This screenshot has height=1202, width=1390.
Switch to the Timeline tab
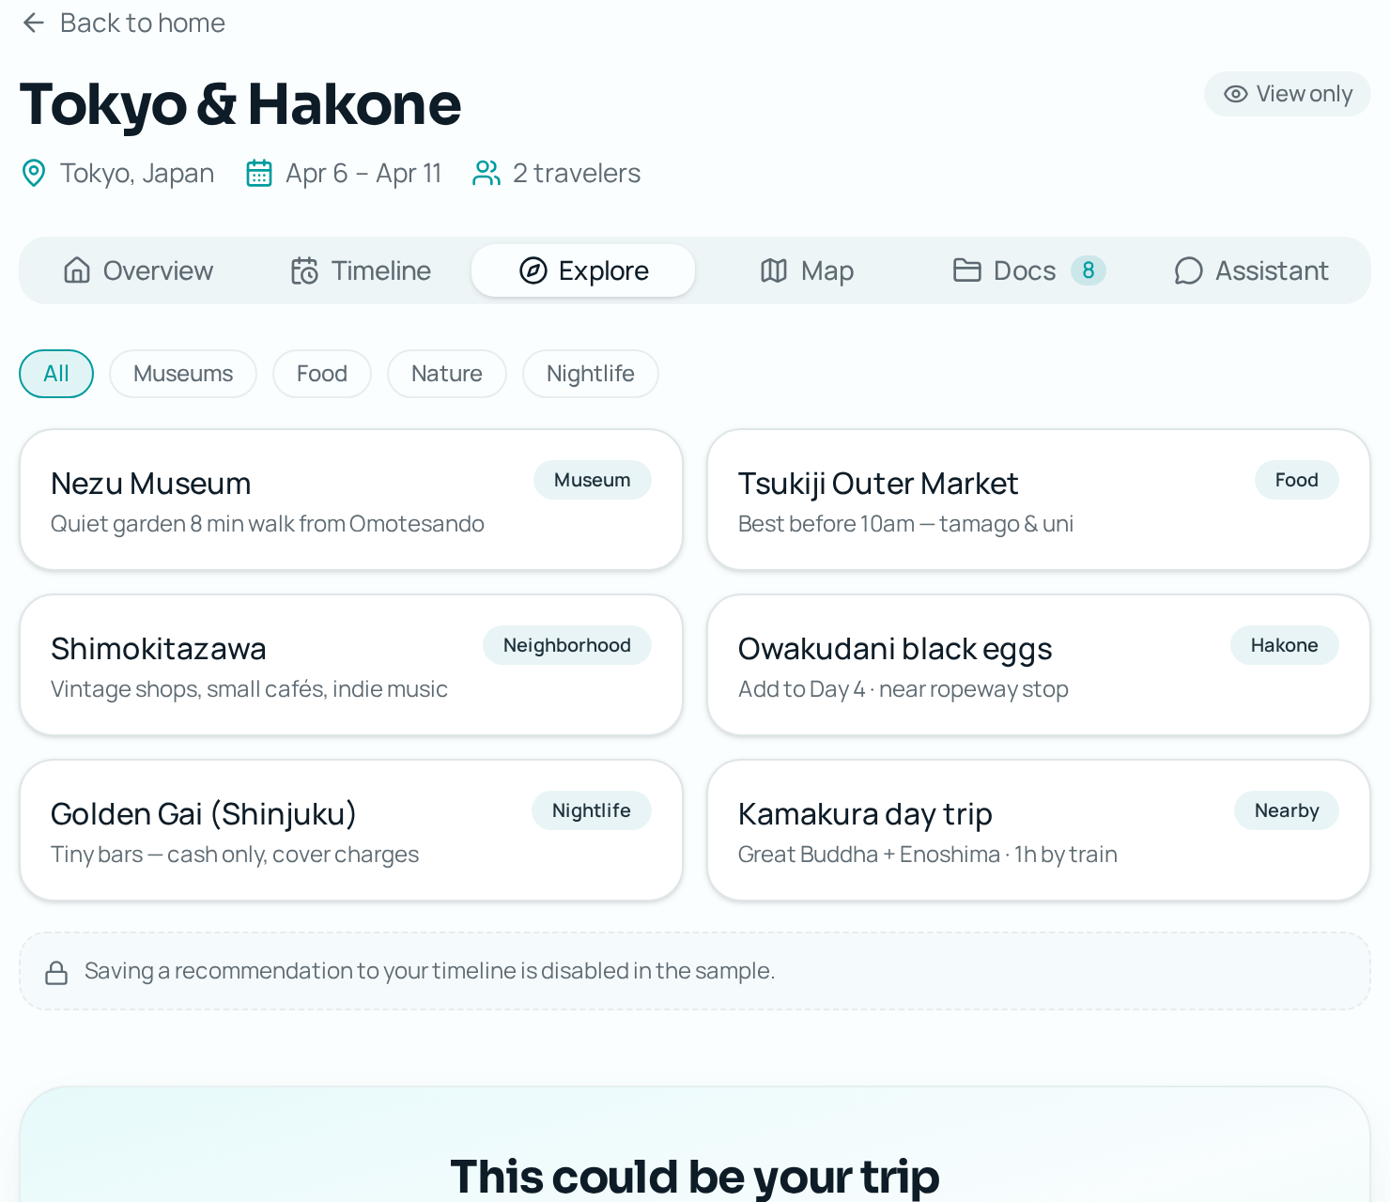click(x=361, y=270)
